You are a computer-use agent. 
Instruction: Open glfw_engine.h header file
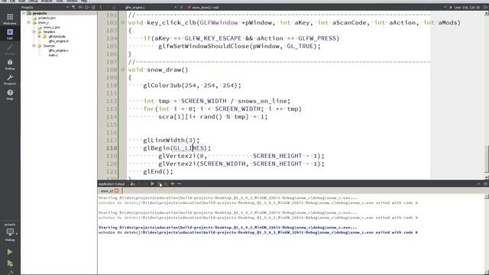[58, 41]
